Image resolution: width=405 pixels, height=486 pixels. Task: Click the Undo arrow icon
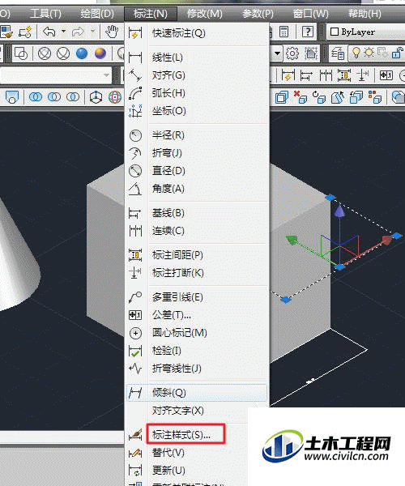(x=49, y=32)
